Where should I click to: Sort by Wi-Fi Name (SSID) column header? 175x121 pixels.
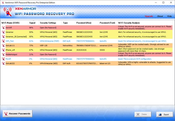click(x=14, y=23)
